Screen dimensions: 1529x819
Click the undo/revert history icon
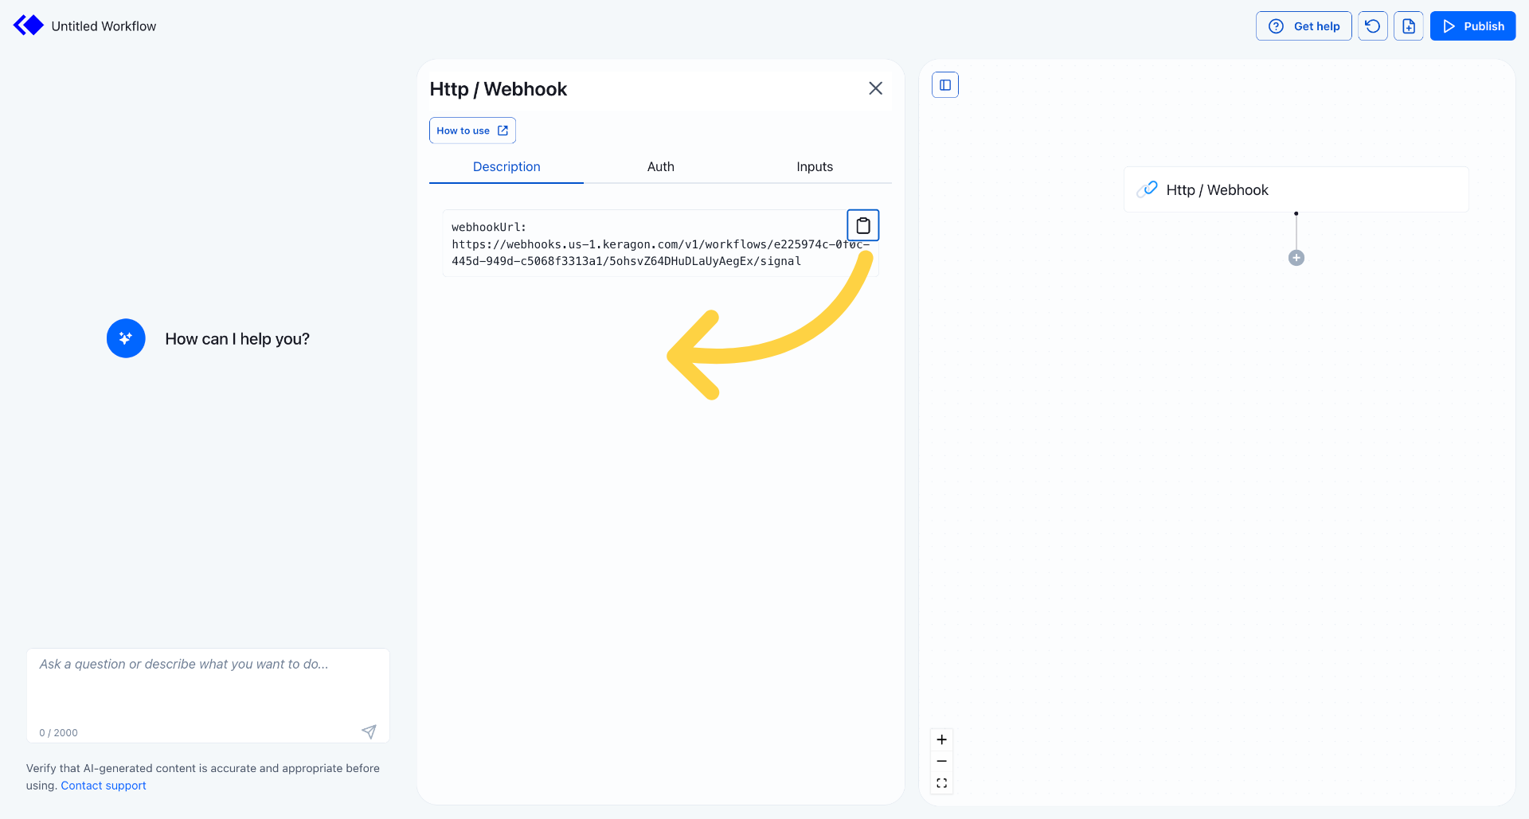(x=1372, y=26)
